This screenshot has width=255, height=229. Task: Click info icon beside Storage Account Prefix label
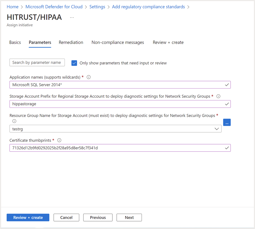219,96
